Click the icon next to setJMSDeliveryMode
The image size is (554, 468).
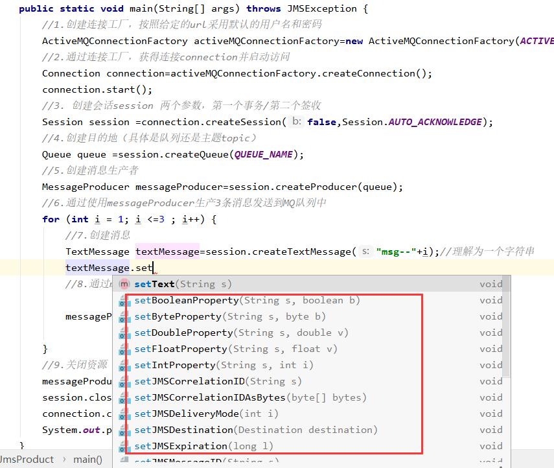(x=124, y=414)
